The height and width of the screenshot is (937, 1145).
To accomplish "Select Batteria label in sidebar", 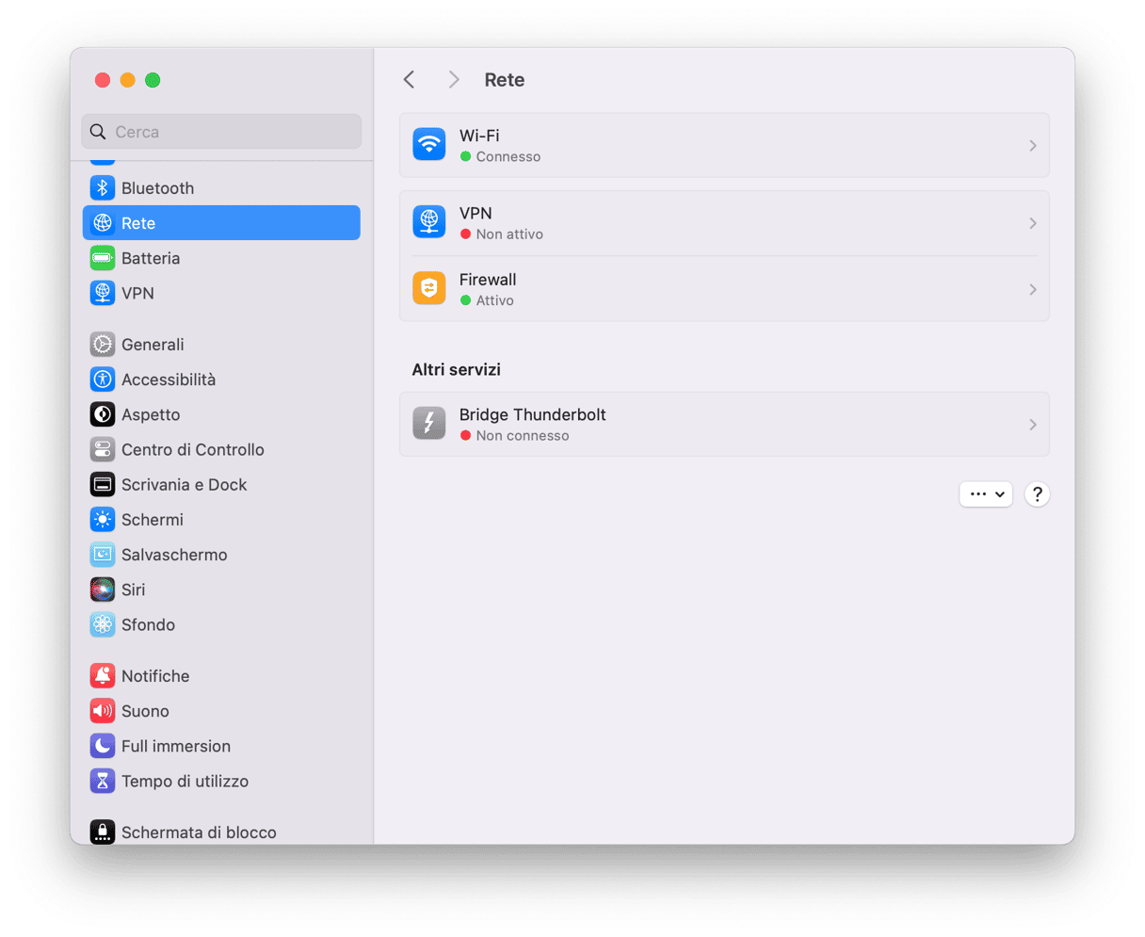I will click(151, 258).
